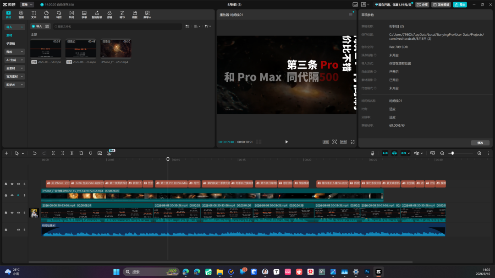Click the 修改 button in draft parameters
495x278 pixels.
pos(480,143)
